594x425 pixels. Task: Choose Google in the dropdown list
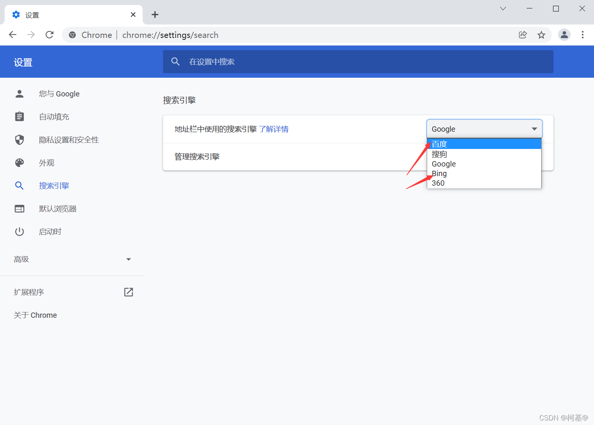click(x=484, y=164)
